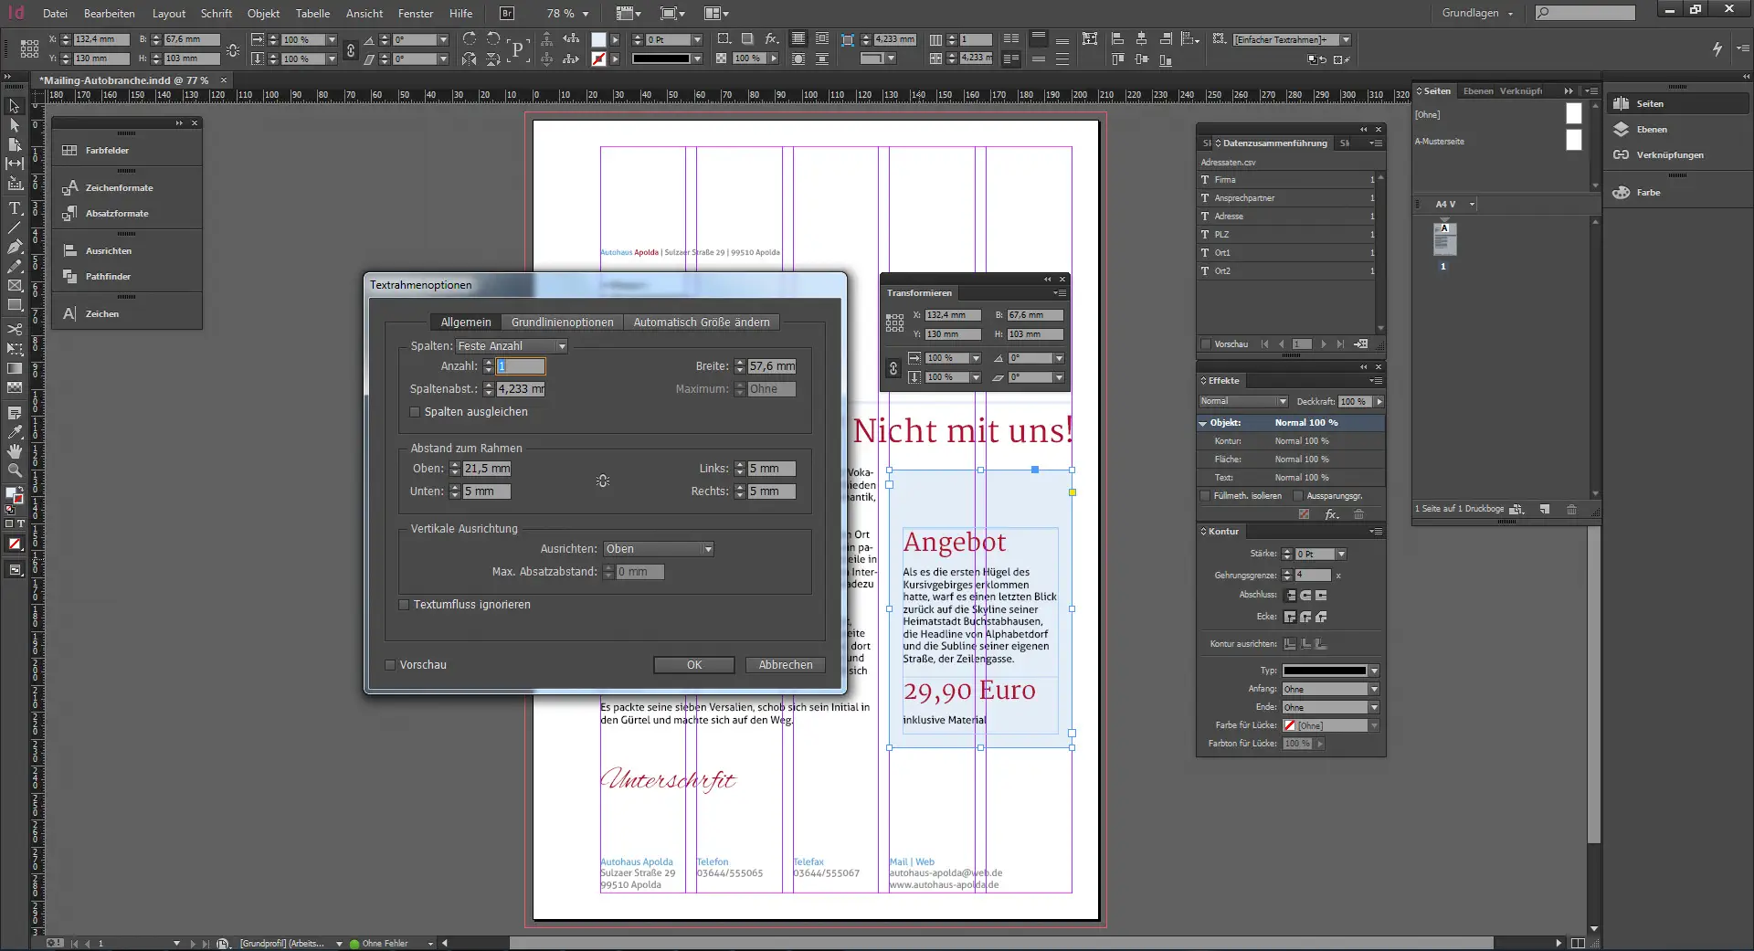Open the Spalten Feste Anzahl dropdown
1754x951 pixels.
512,346
